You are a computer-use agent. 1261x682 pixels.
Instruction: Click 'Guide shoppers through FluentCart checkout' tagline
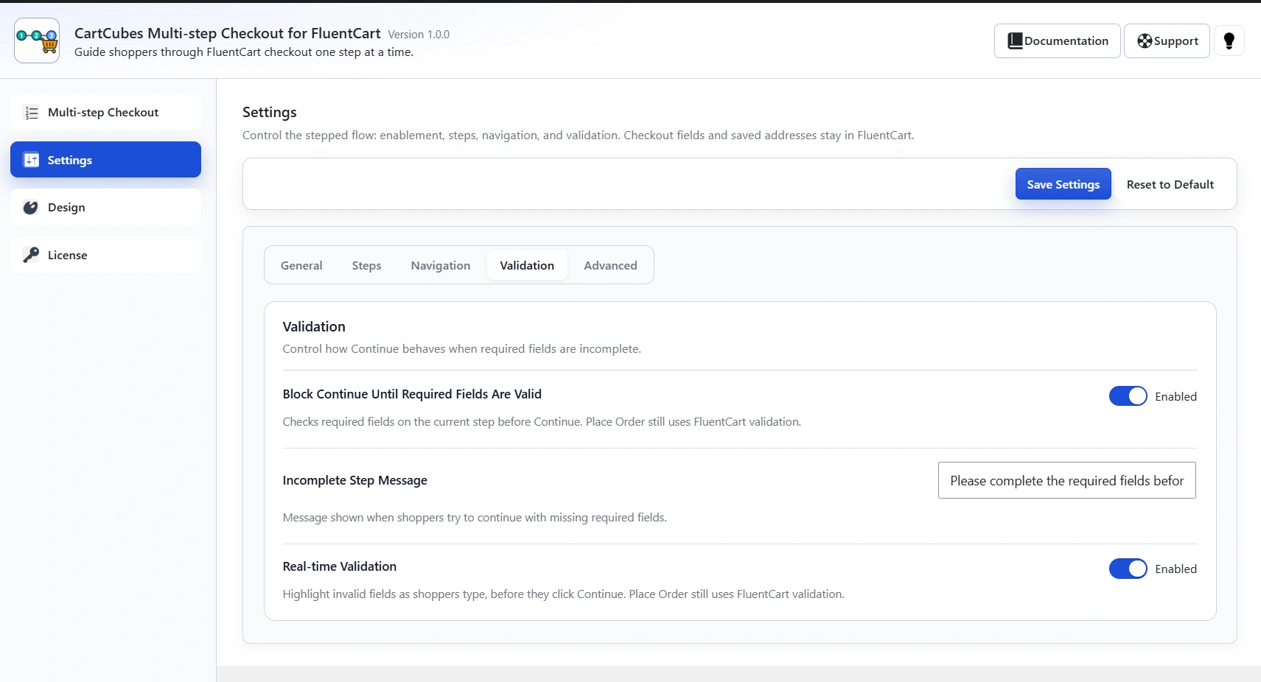244,52
